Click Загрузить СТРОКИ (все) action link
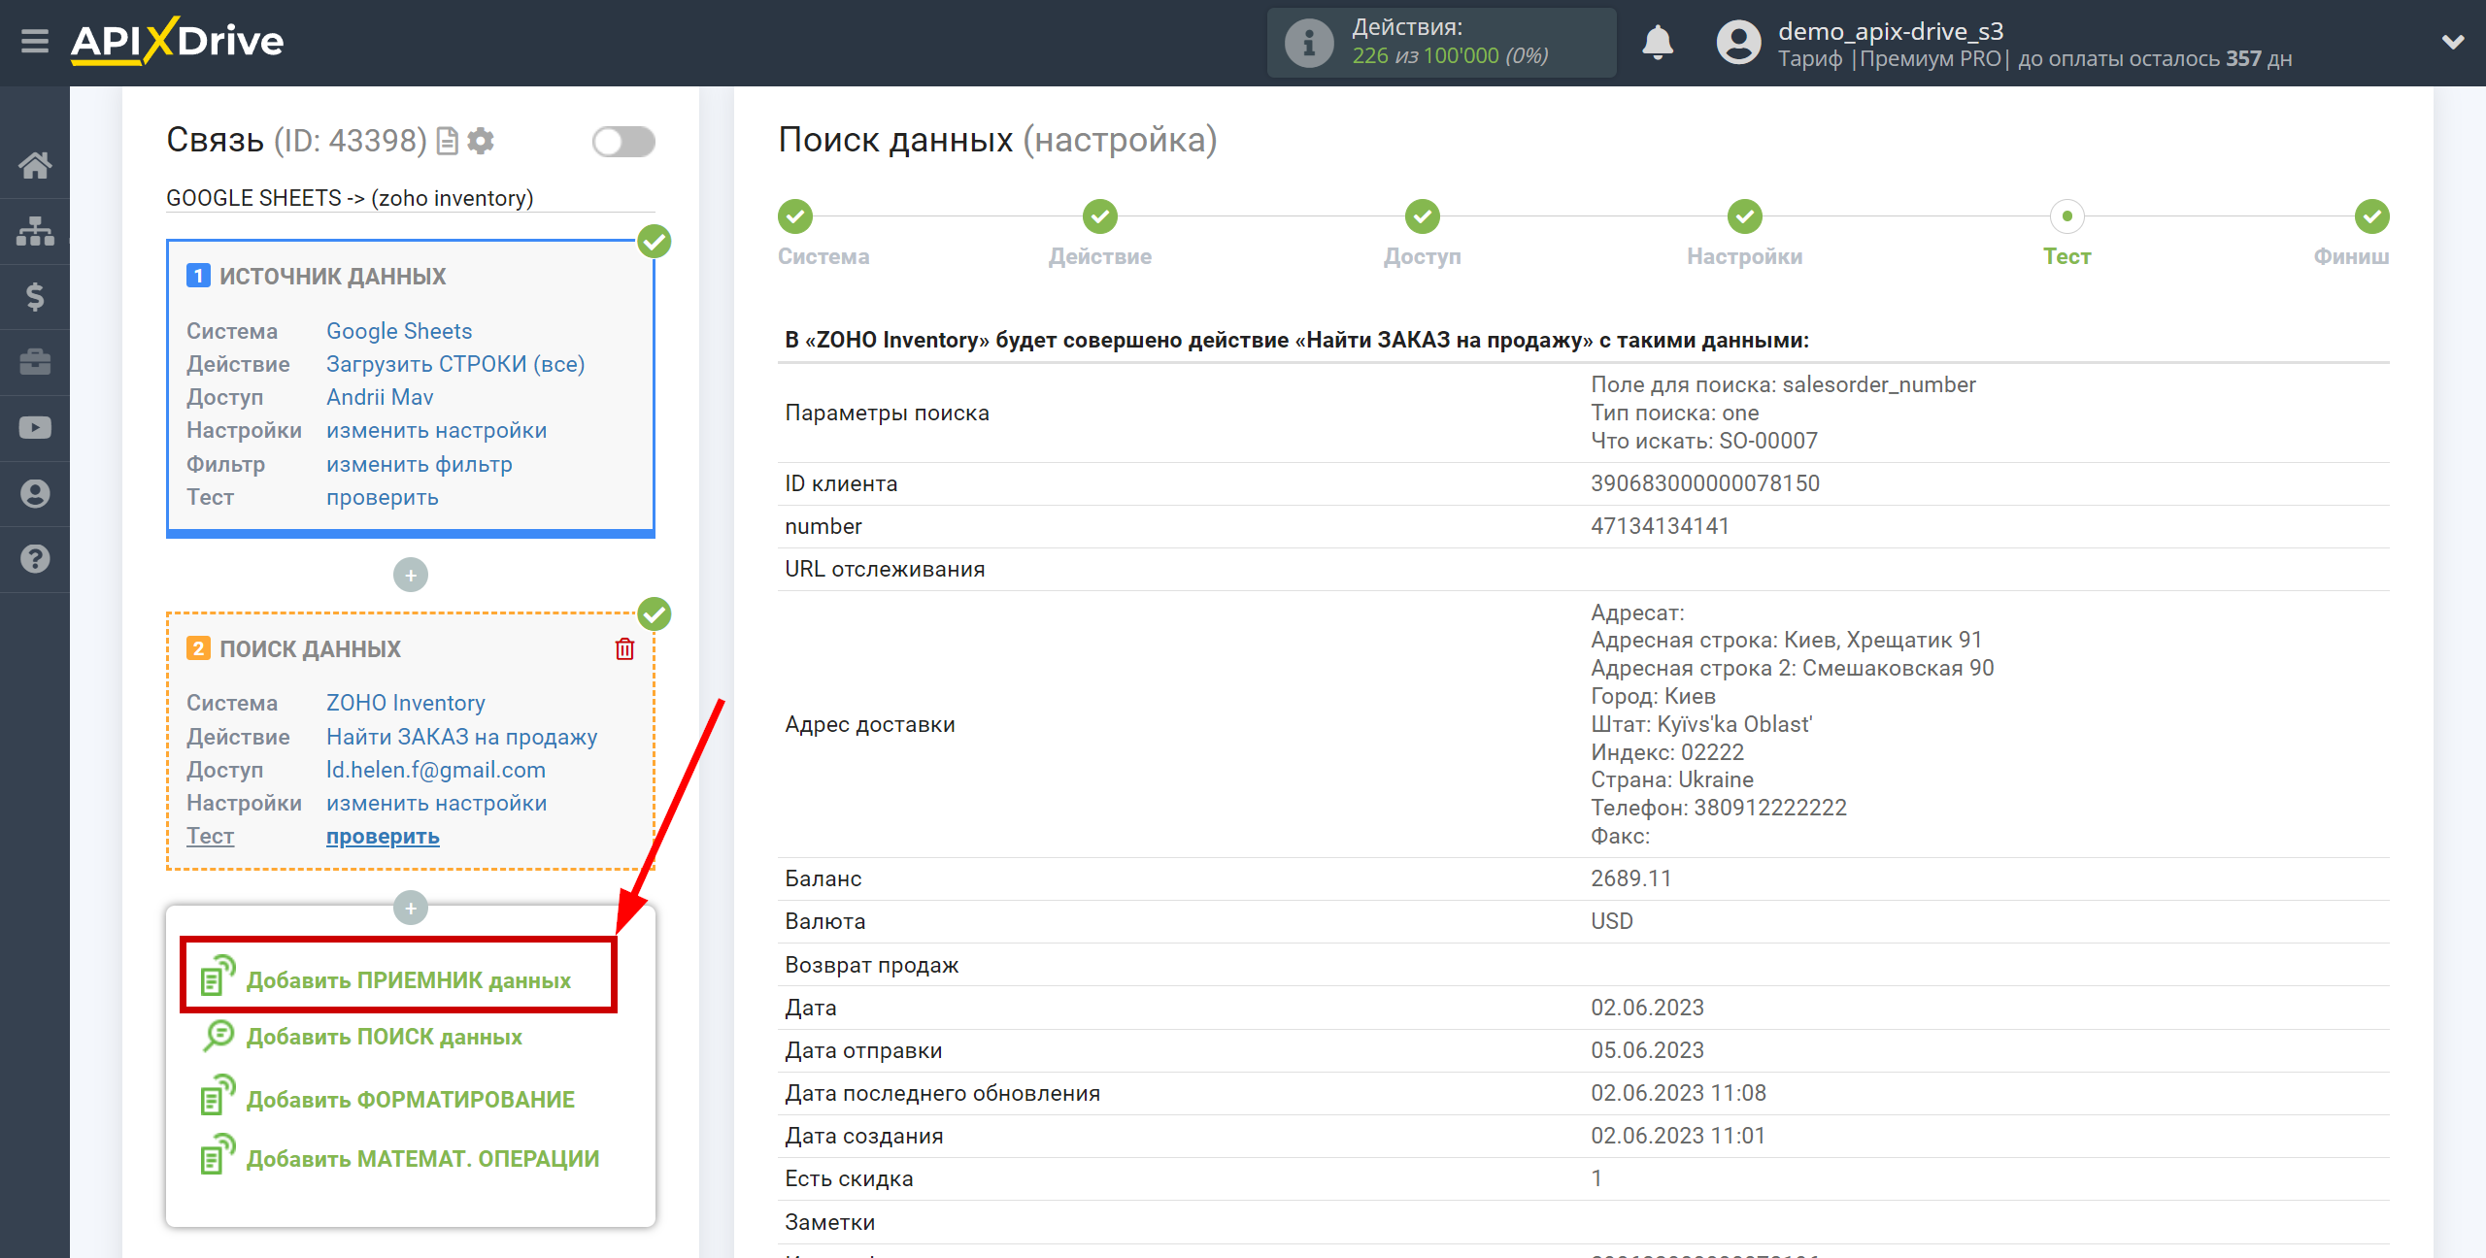This screenshot has width=2486, height=1258. (x=455, y=364)
